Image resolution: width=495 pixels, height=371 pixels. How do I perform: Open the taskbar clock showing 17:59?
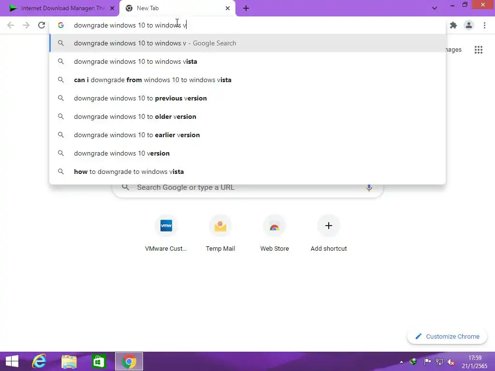[x=475, y=362]
